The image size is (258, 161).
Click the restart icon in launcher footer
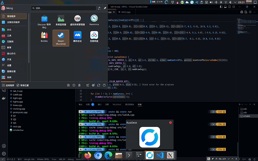(x=99, y=85)
